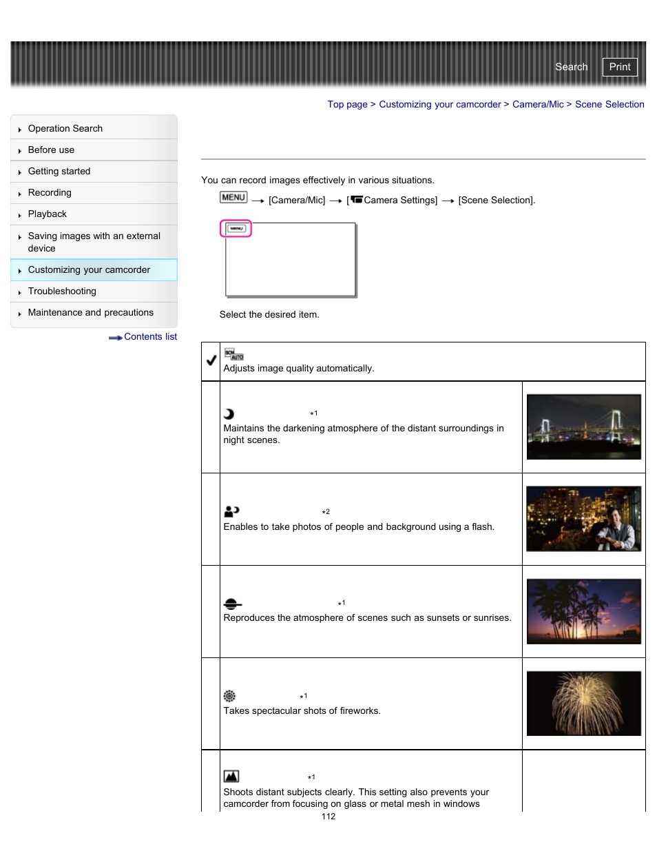Click the Night Scene moon icon
657x851 pixels.
[229, 414]
